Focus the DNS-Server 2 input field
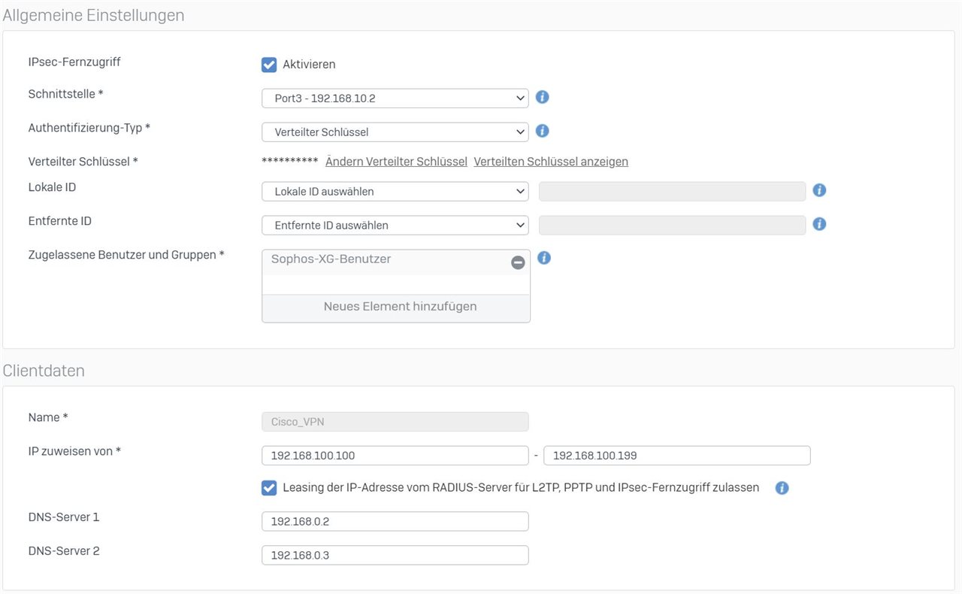962x594 pixels. click(395, 556)
